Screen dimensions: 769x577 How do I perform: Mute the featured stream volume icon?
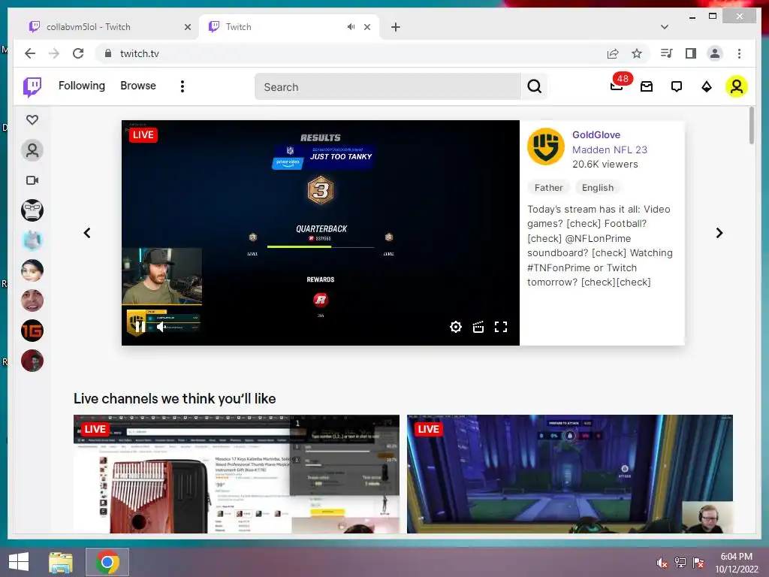pos(161,327)
